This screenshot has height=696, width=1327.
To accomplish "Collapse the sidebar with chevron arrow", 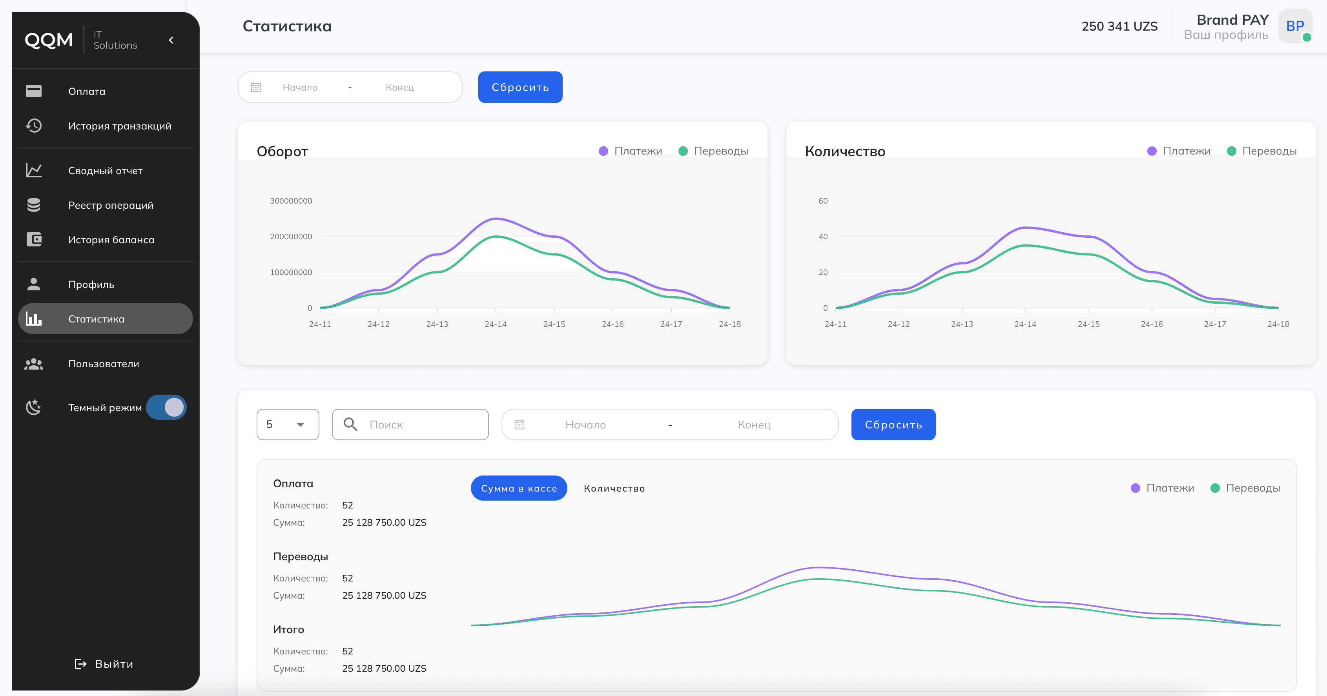I will 171,40.
